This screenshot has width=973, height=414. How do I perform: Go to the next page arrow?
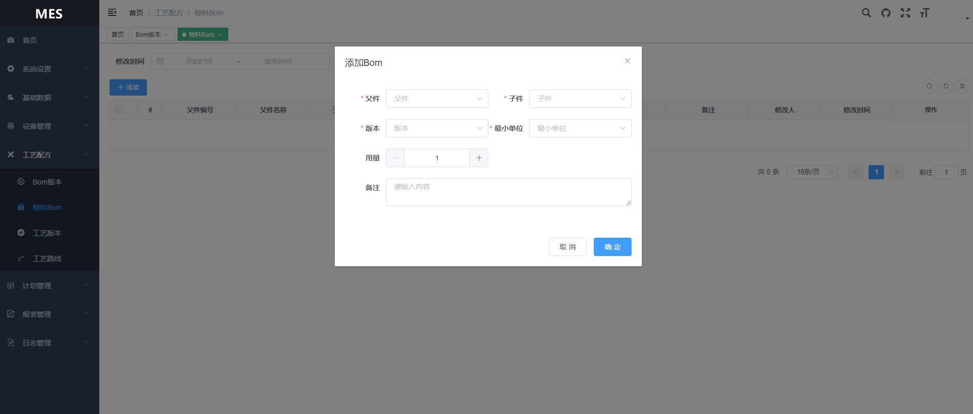click(x=897, y=172)
